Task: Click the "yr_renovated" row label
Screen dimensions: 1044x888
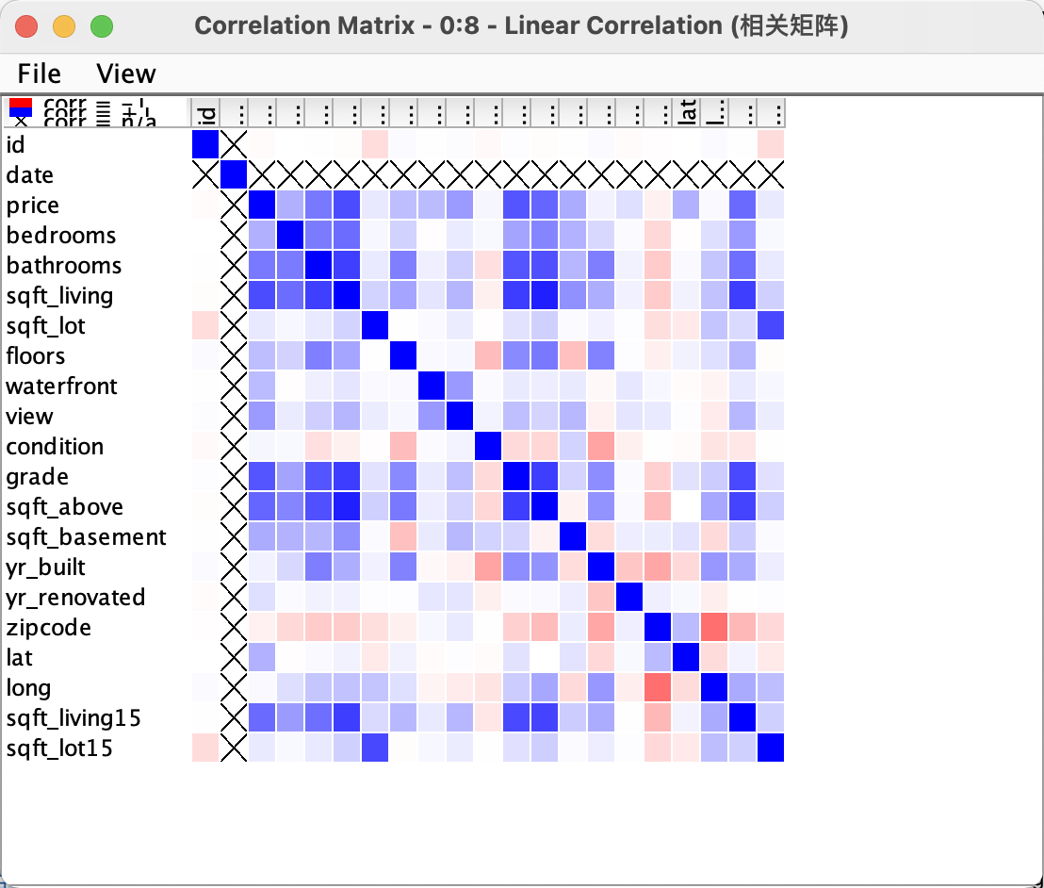Action: [x=76, y=598]
